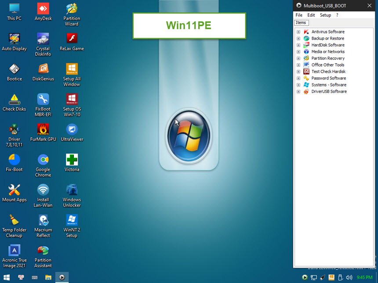Open Setup All Window shortcut
This screenshot has width=378, height=283.
tap(72, 75)
